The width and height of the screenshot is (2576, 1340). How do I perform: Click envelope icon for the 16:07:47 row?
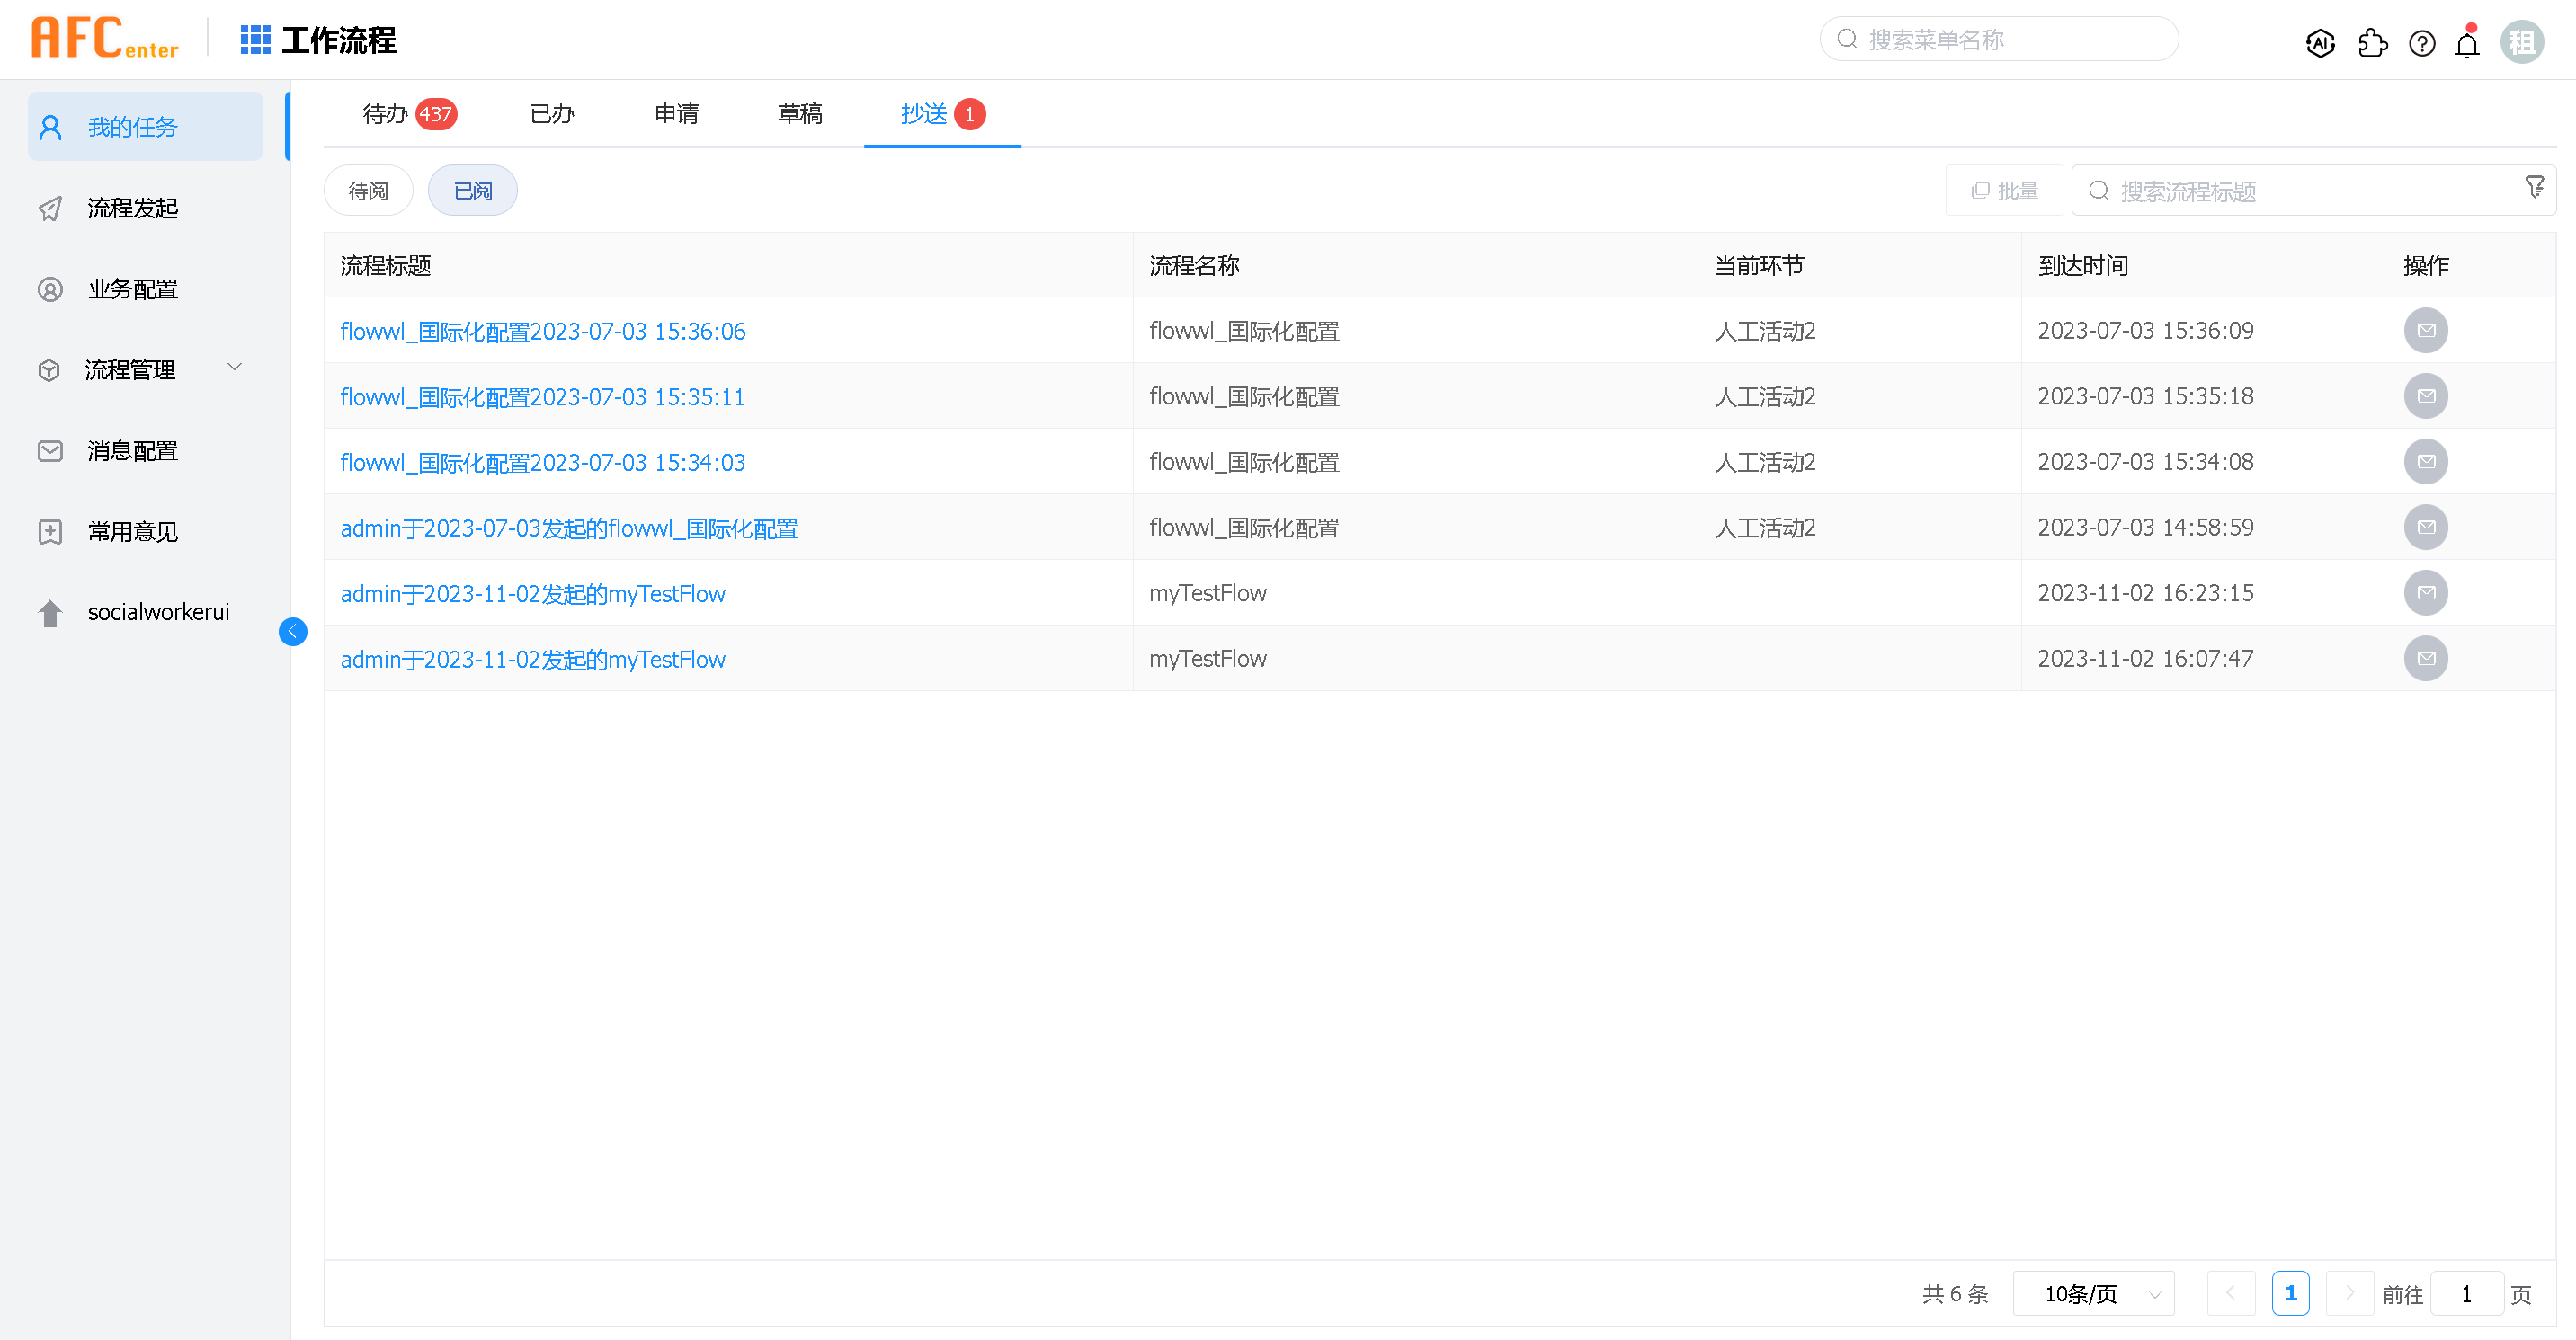[x=2425, y=659]
